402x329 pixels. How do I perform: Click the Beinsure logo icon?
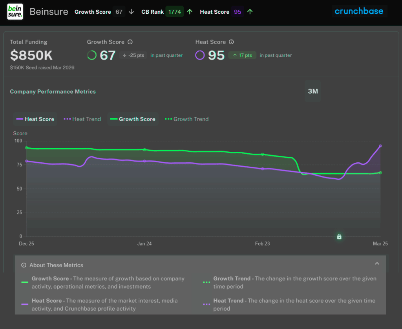tap(15, 12)
